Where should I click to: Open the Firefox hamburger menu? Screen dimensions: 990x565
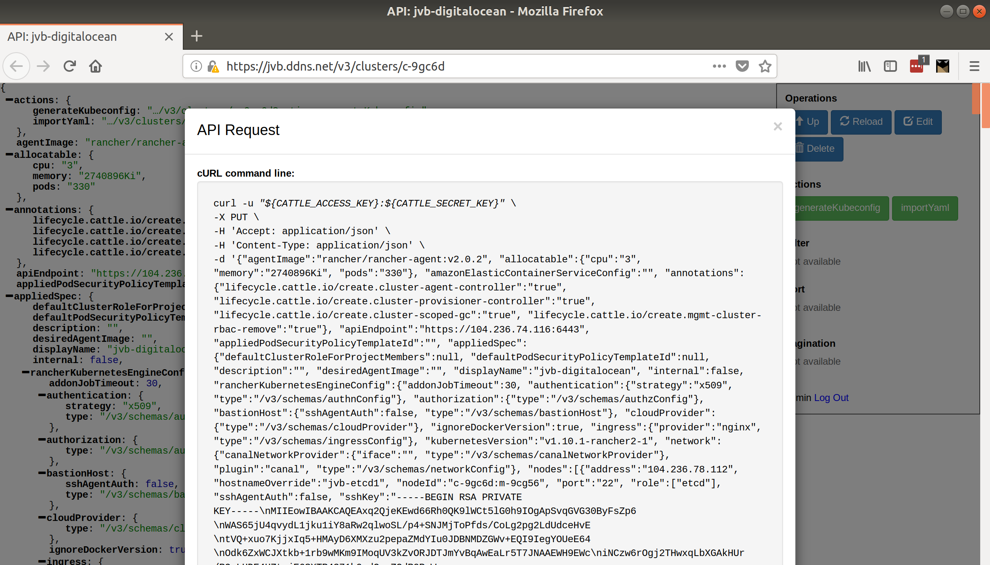coord(974,66)
